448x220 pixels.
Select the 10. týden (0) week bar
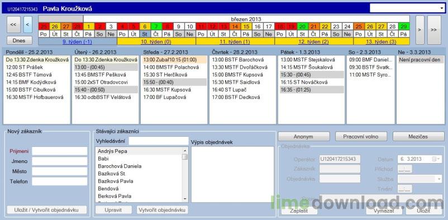156,42
